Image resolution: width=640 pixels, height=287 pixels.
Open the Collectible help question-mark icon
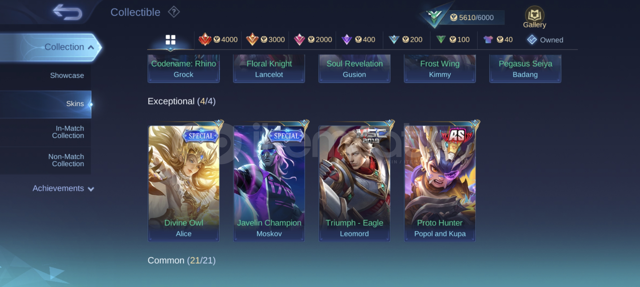tap(174, 12)
